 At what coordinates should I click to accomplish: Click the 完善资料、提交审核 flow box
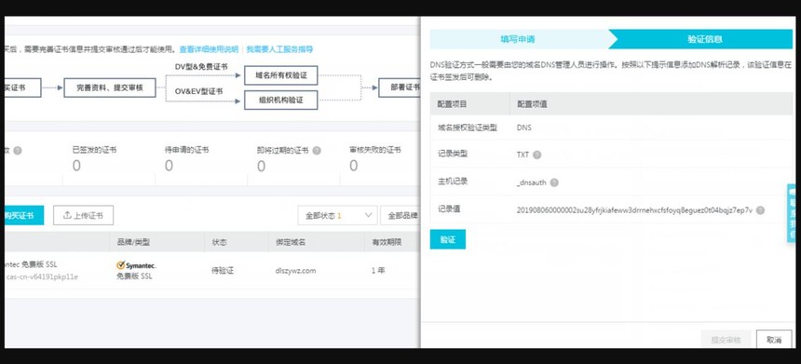click(109, 88)
